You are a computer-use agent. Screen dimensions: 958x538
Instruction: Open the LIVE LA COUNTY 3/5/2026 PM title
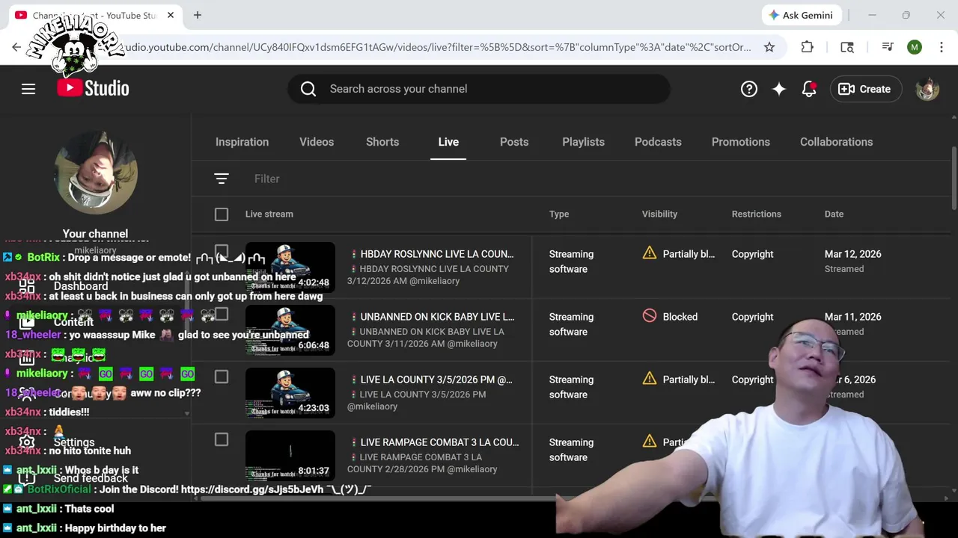(x=430, y=380)
